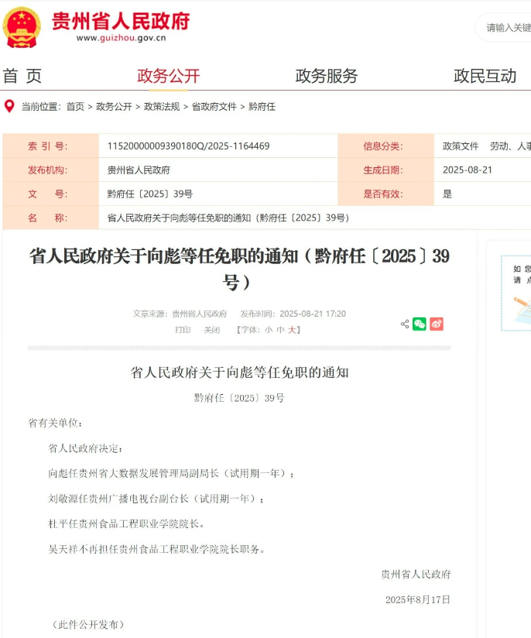
Task: Click the share icon beside WeChat
Action: (x=405, y=324)
